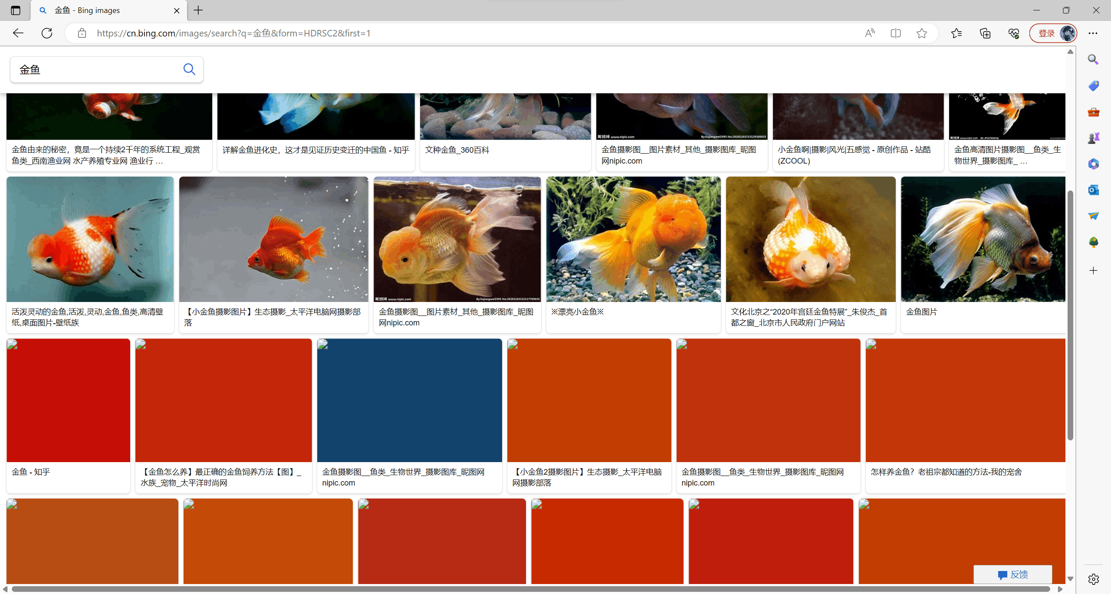View site information lock icon
This screenshot has height=594, width=1111.
point(82,33)
